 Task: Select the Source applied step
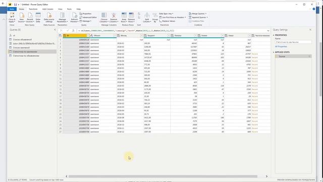point(293,56)
